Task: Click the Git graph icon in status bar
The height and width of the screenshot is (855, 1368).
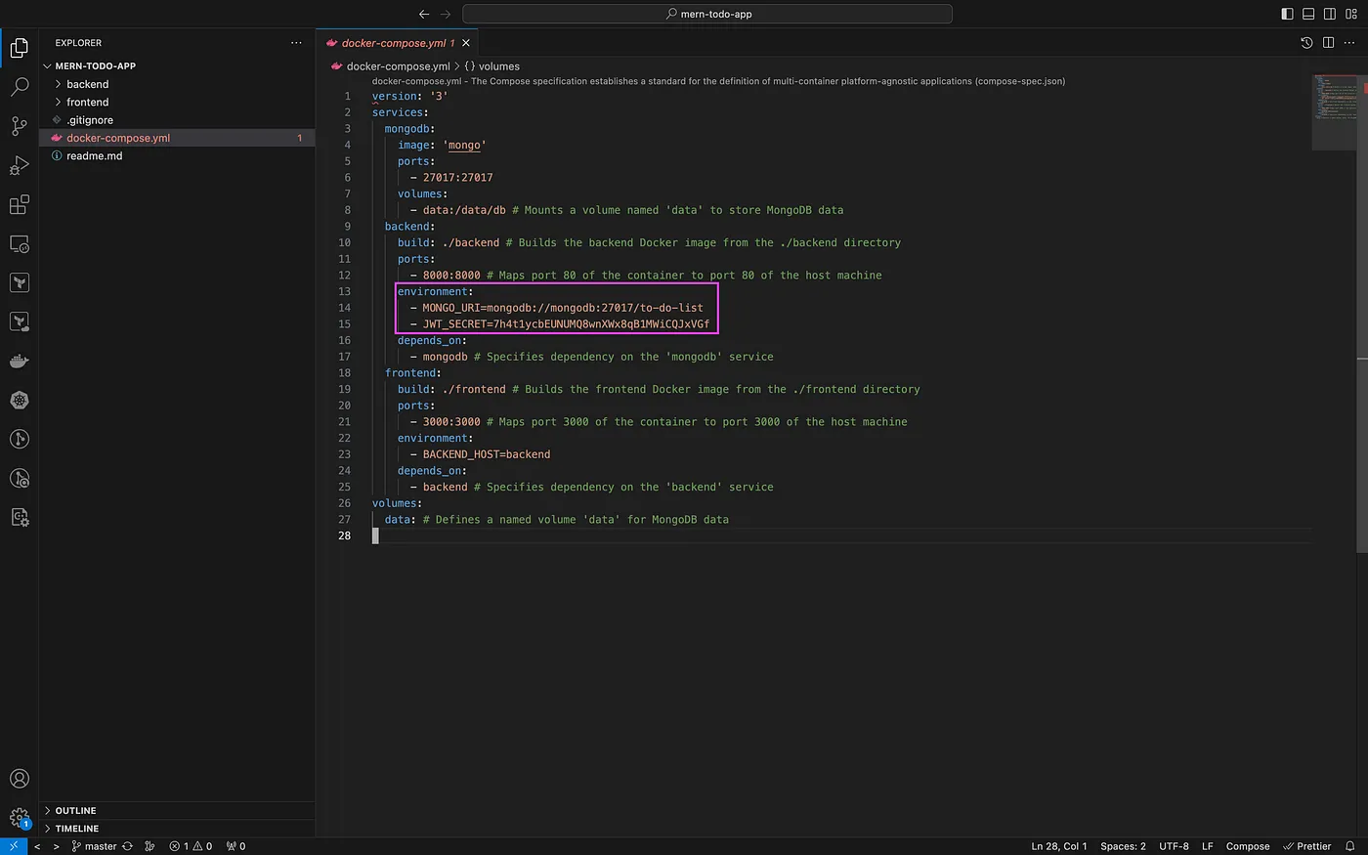Action: [x=150, y=846]
